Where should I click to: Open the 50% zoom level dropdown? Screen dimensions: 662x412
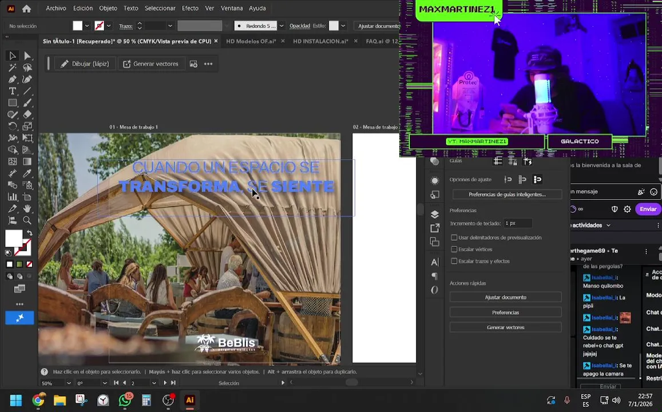(x=69, y=383)
